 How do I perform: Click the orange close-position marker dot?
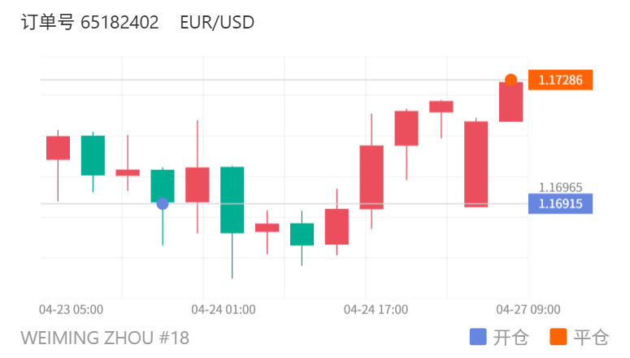tap(511, 80)
